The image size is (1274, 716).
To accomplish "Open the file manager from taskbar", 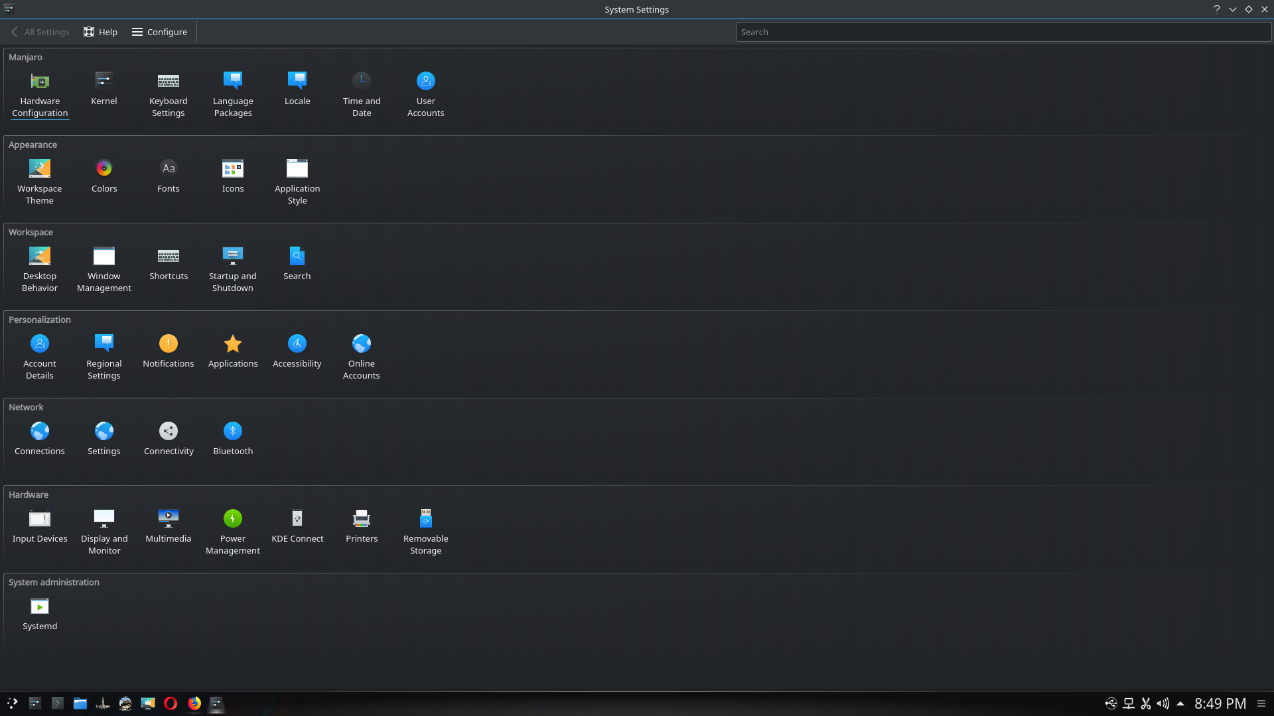I will (80, 703).
